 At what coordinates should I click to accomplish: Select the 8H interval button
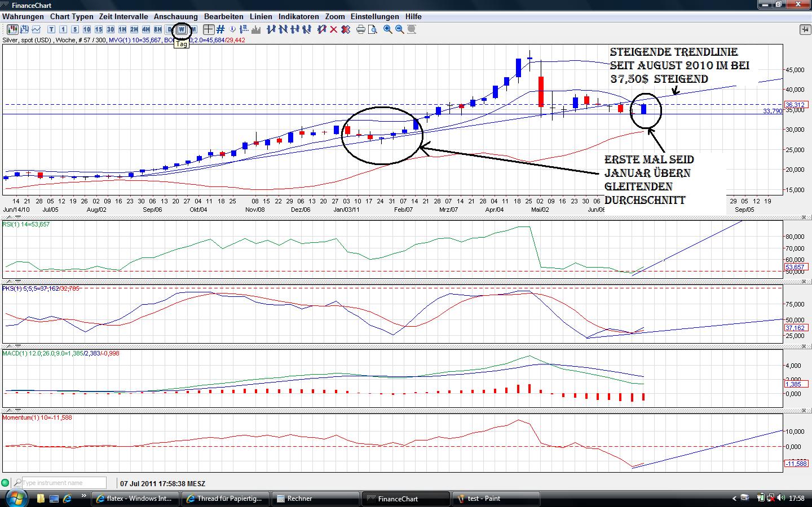[x=158, y=29]
